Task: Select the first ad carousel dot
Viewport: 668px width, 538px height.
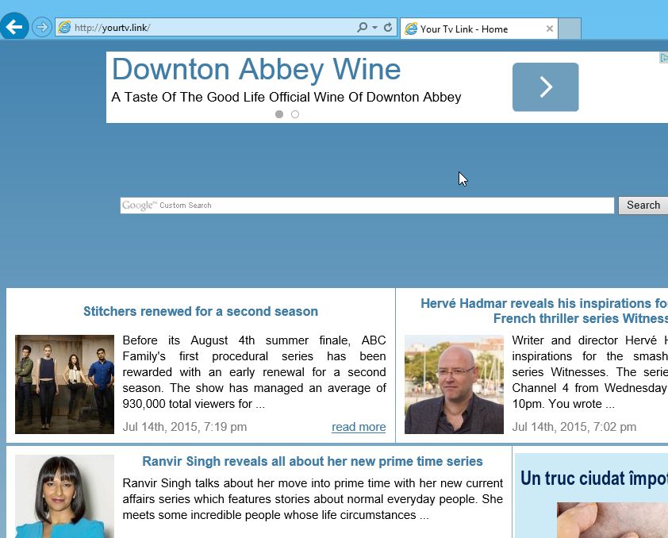Action: point(279,114)
